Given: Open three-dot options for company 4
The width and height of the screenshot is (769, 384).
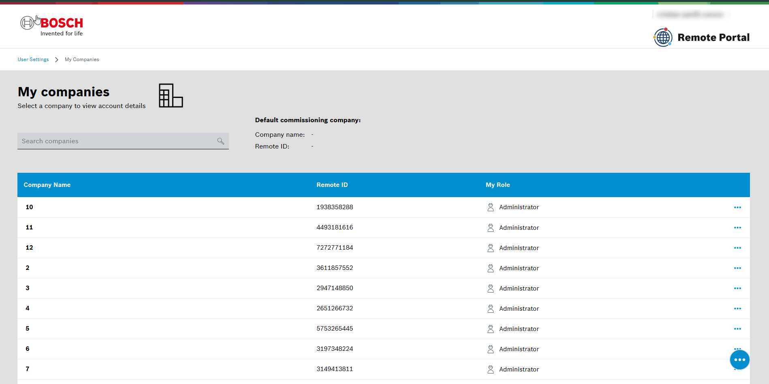Looking at the screenshot, I should pos(737,308).
